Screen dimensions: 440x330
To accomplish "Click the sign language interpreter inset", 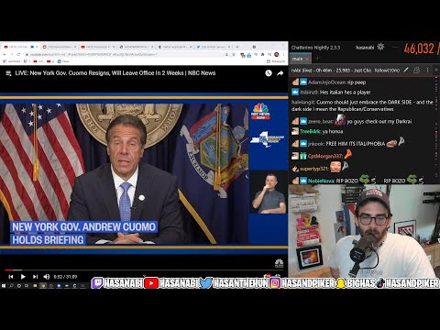I will click(x=269, y=192).
